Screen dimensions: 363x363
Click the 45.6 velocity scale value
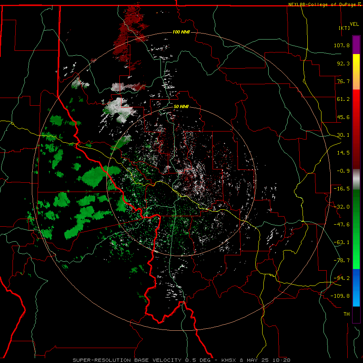pyautogui.click(x=343, y=117)
